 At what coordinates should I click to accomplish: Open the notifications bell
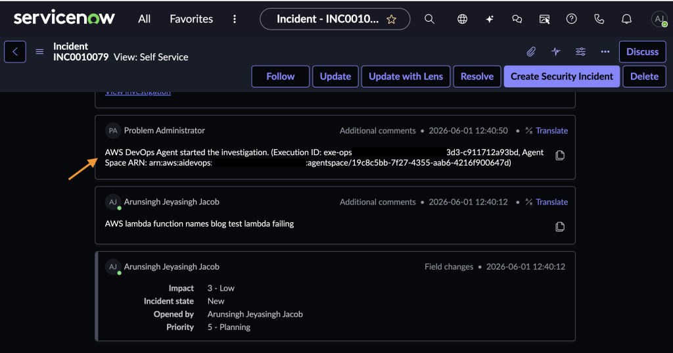(626, 19)
